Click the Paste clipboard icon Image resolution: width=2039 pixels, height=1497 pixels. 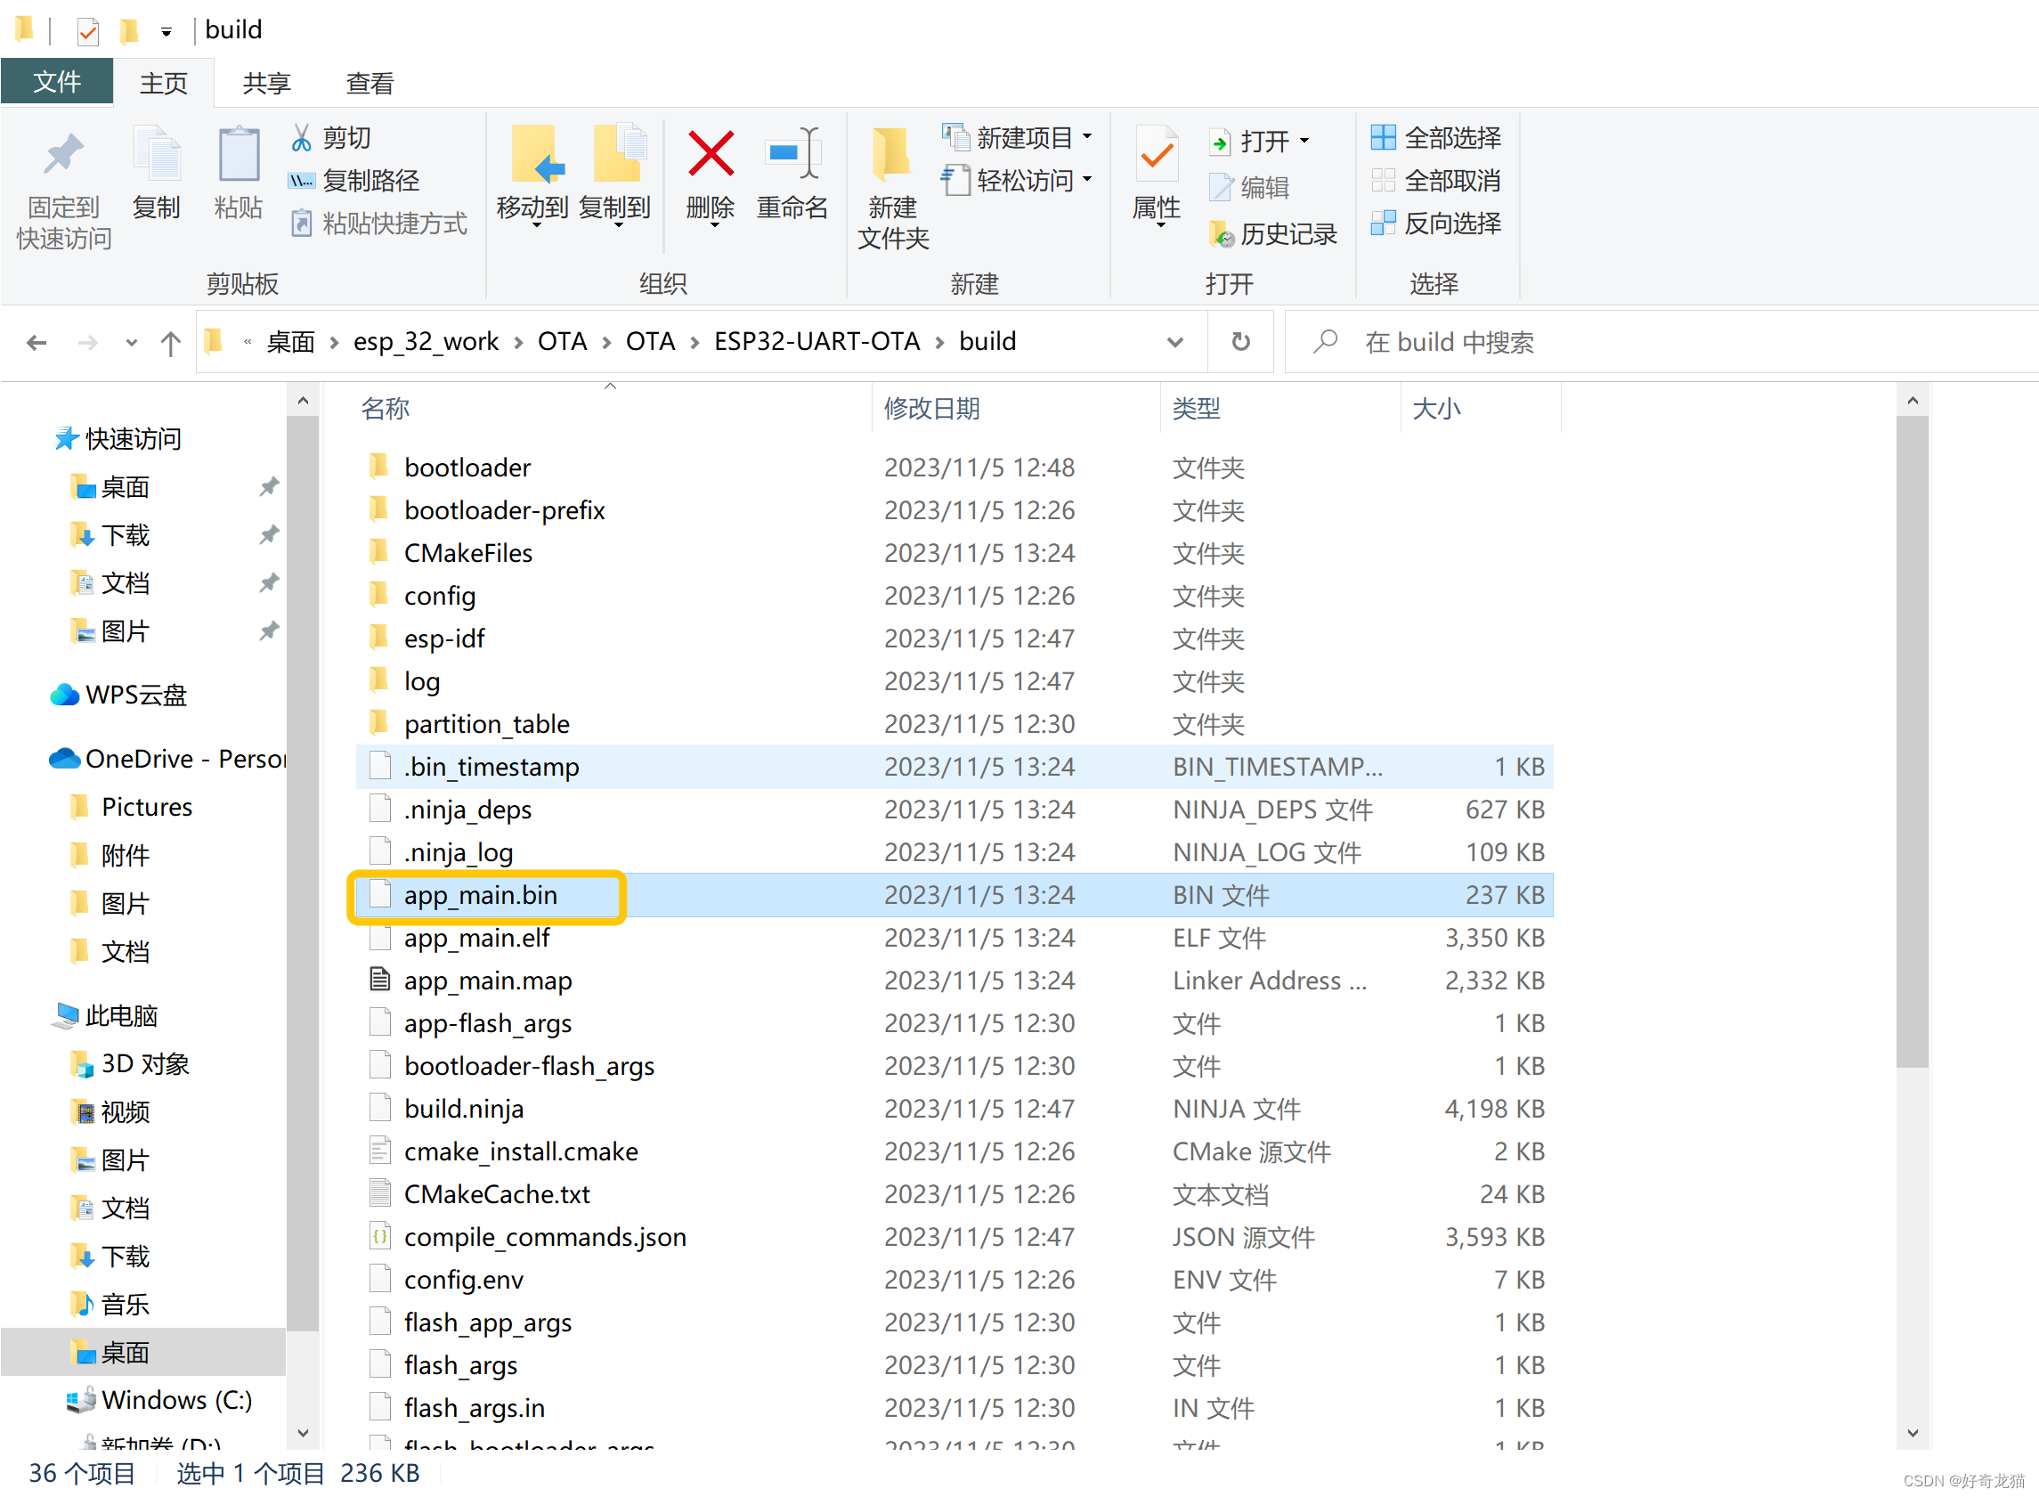click(x=239, y=155)
